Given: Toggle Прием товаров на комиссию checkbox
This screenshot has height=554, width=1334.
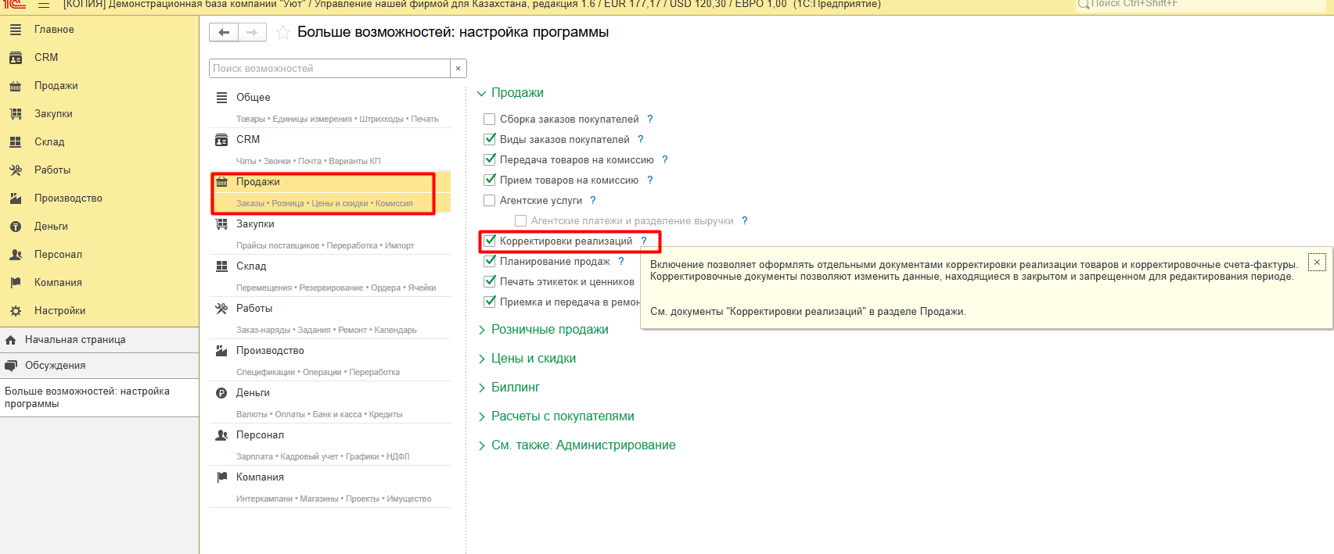Looking at the screenshot, I should tap(490, 180).
